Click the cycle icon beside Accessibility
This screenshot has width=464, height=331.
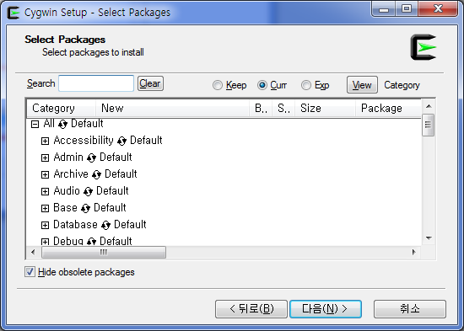[121, 141]
